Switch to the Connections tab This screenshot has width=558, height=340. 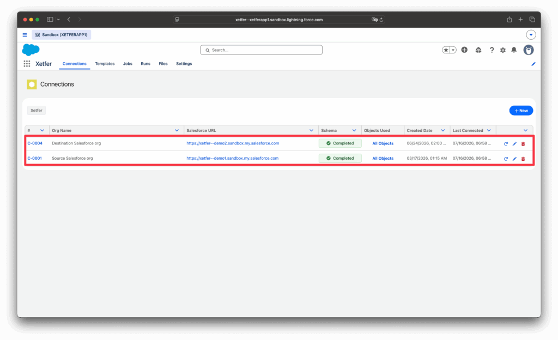[x=74, y=64]
